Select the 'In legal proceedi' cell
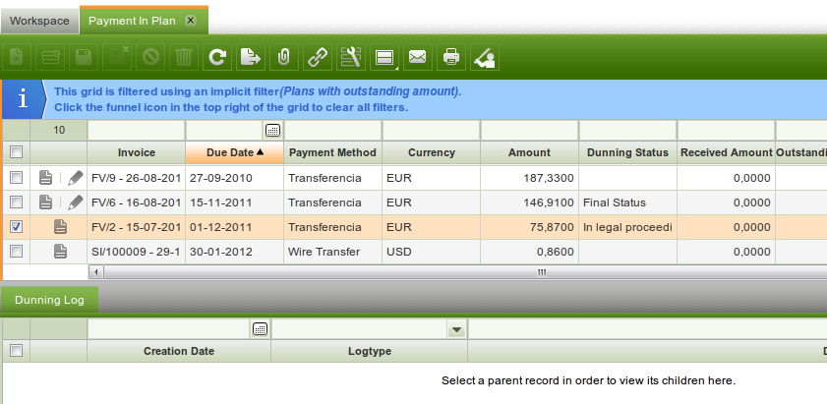This screenshot has height=404, width=827. (x=627, y=227)
